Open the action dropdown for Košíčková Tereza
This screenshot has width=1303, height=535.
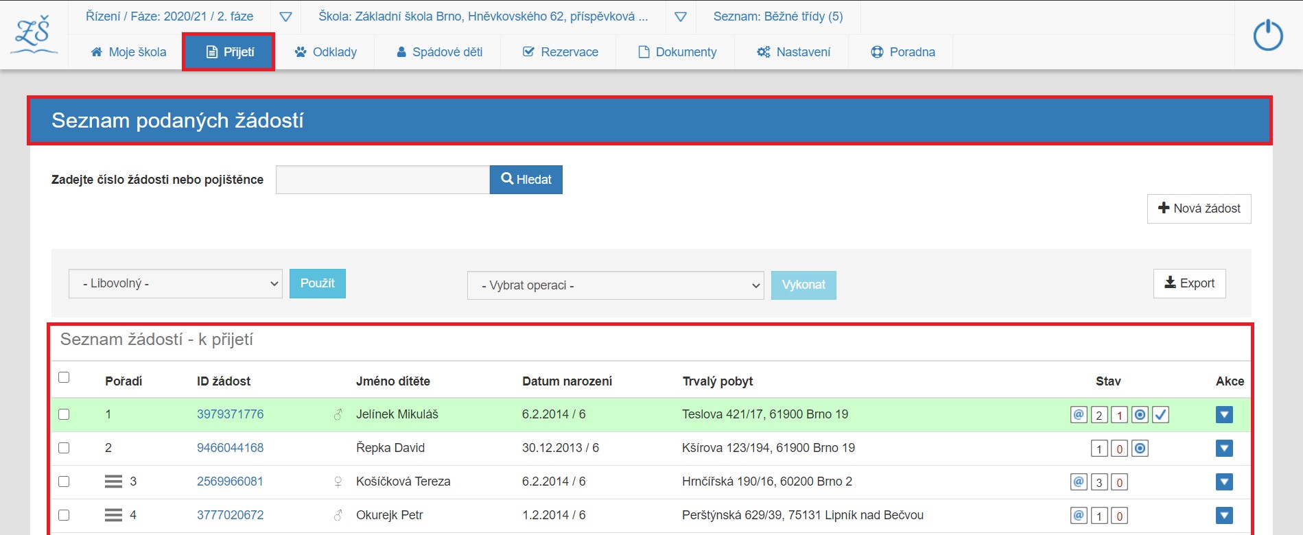point(1224,482)
